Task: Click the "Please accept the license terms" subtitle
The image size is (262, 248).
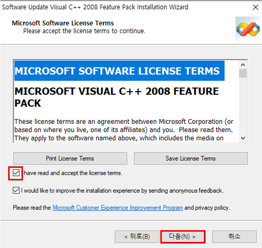Action: (x=84, y=31)
